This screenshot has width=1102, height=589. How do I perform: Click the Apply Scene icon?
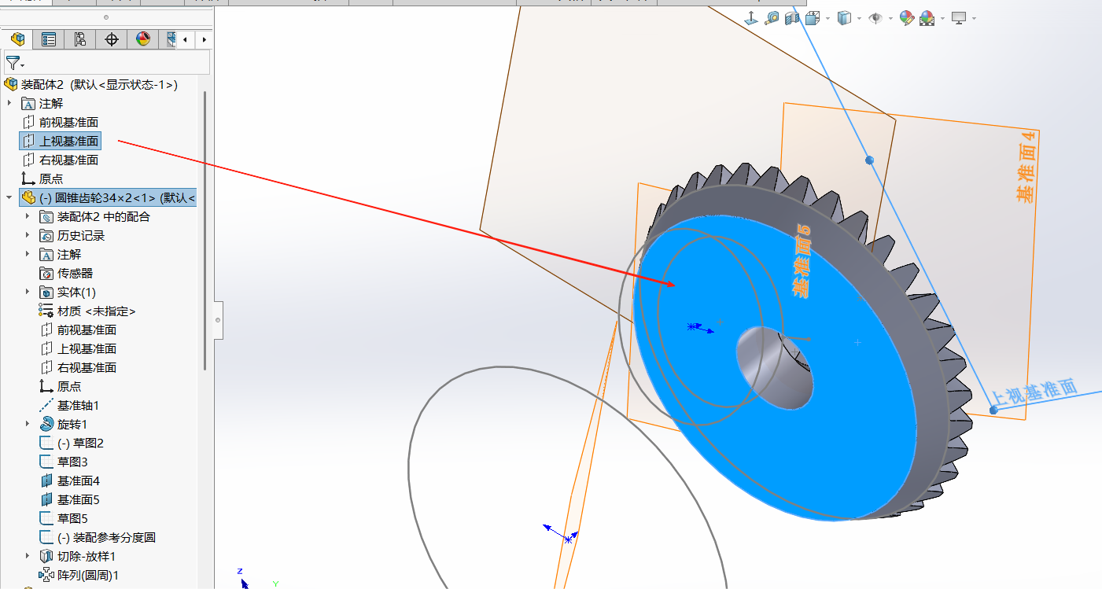927,17
